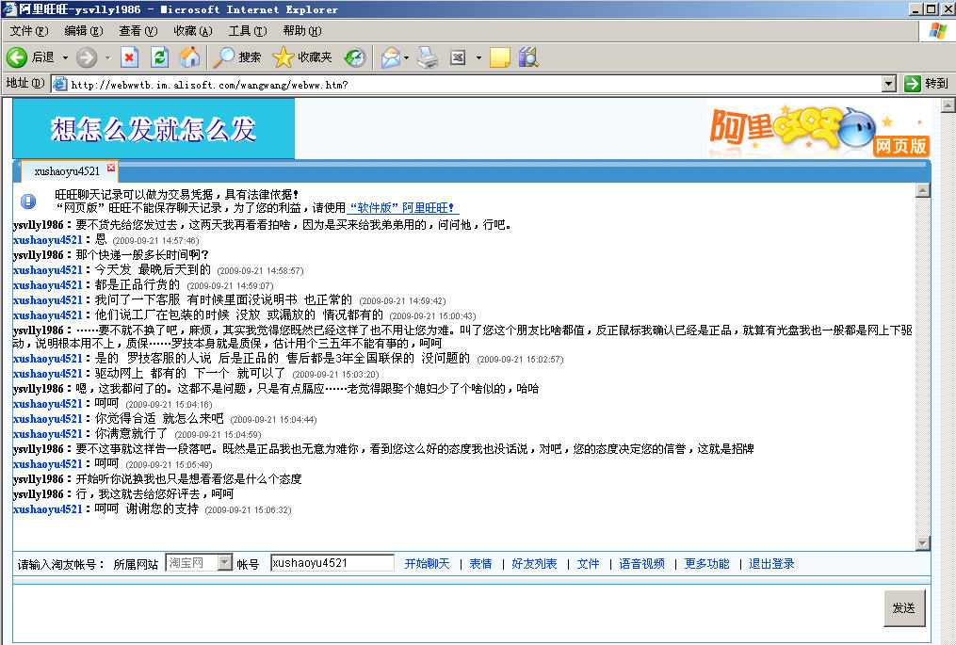Viewport: 956px width, 645px height.
Task: Open the History toolbar icon
Action: point(355,57)
